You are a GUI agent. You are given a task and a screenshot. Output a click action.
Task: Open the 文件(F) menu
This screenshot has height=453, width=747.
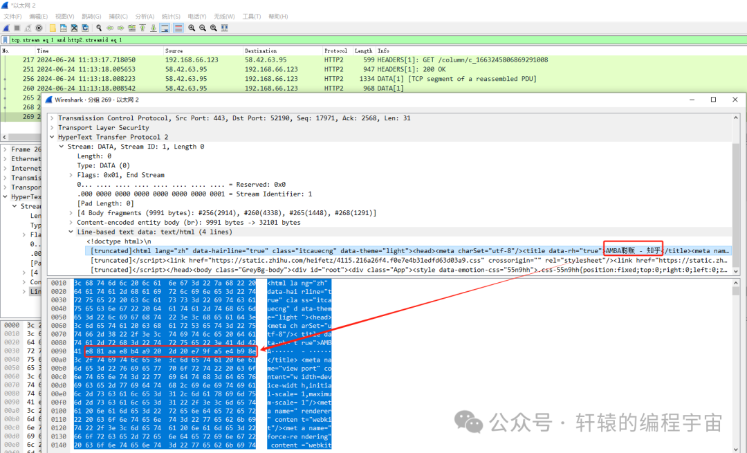tap(13, 16)
